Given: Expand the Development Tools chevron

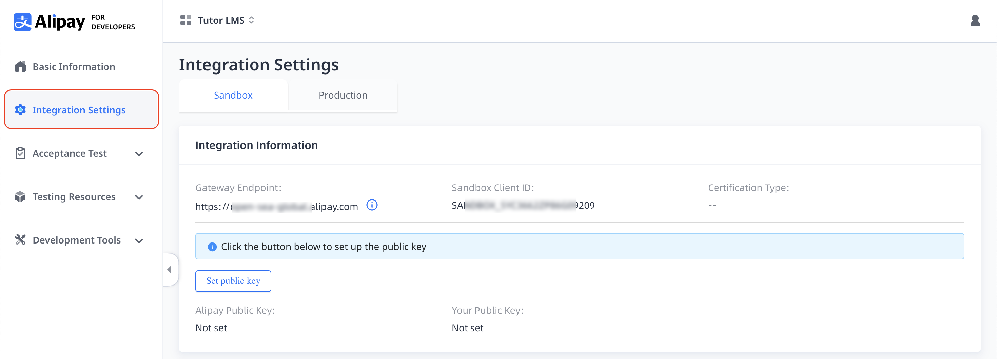Looking at the screenshot, I should pyautogui.click(x=139, y=240).
